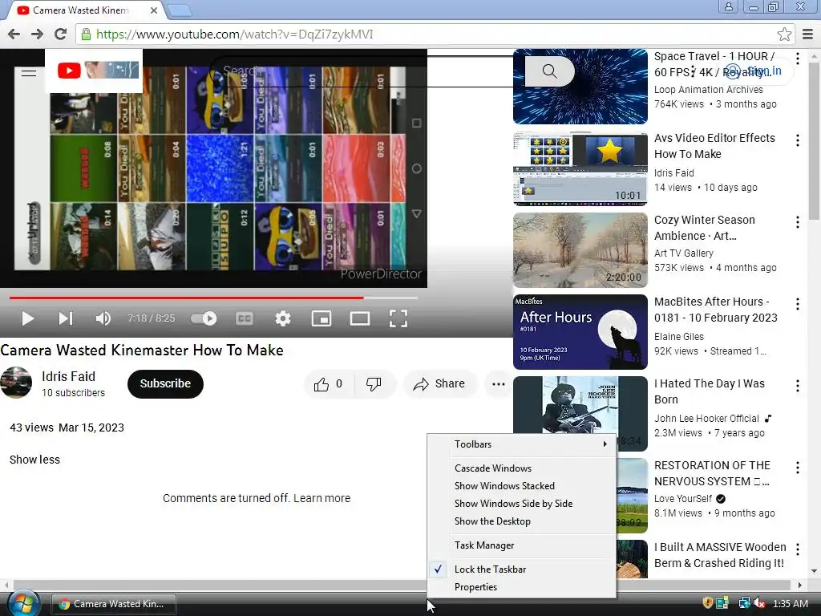The image size is (821, 616).
Task: Open Space Travel video thumbnail
Action: pyautogui.click(x=580, y=86)
